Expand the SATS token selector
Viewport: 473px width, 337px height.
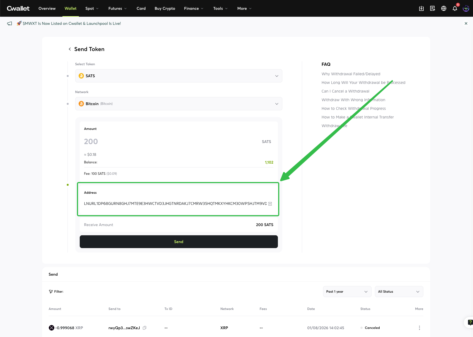point(179,76)
